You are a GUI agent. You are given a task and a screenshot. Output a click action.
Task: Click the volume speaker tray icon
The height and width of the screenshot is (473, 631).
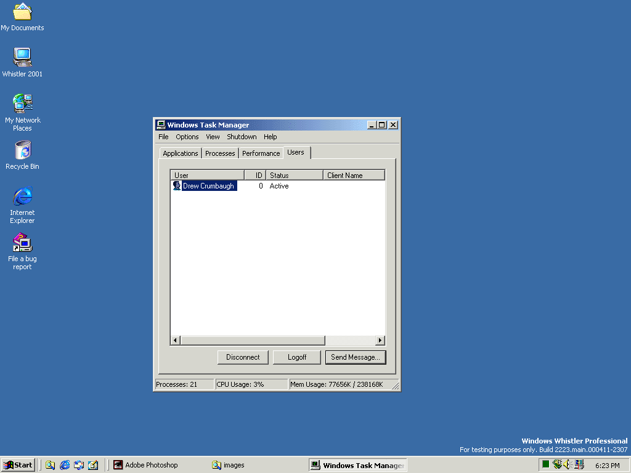(568, 465)
